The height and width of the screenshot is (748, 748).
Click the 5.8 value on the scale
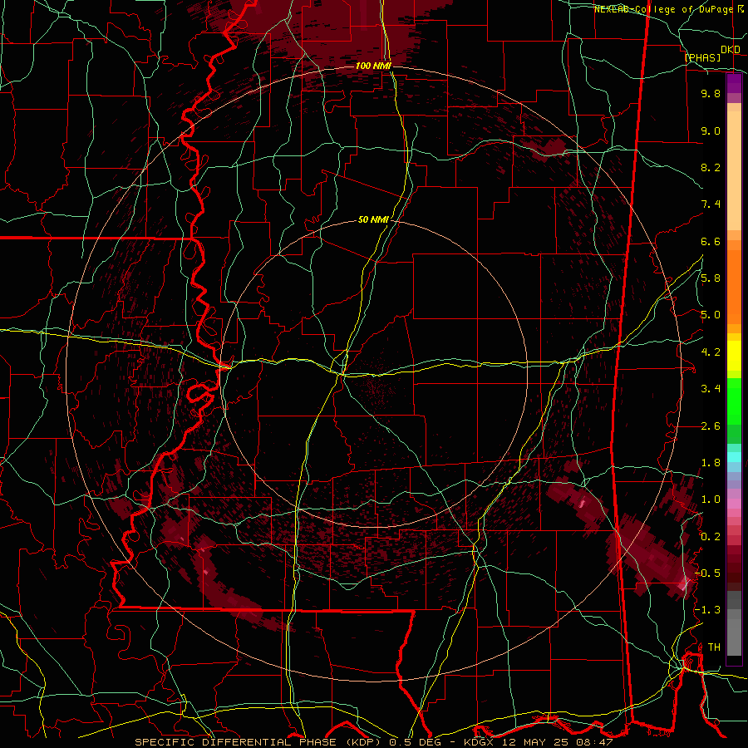(711, 278)
